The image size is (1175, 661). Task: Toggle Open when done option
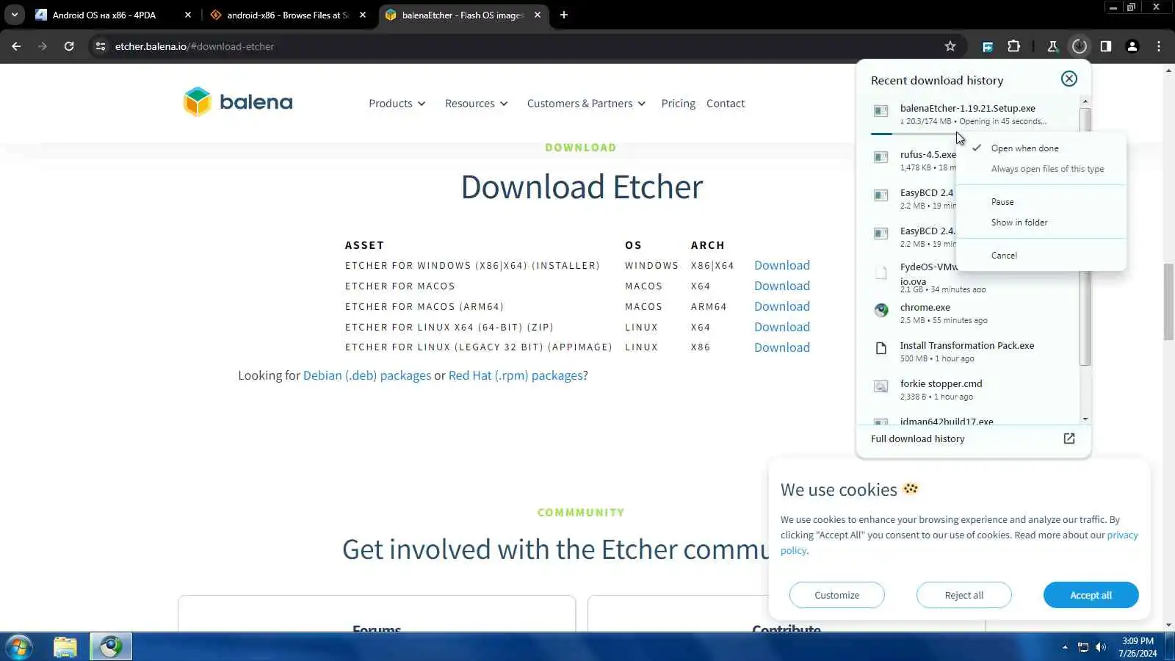coord(1024,148)
